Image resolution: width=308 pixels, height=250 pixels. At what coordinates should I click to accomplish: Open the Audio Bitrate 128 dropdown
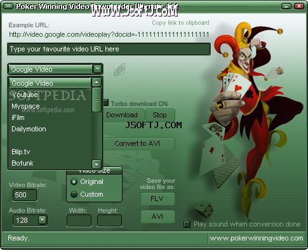tap(42, 220)
